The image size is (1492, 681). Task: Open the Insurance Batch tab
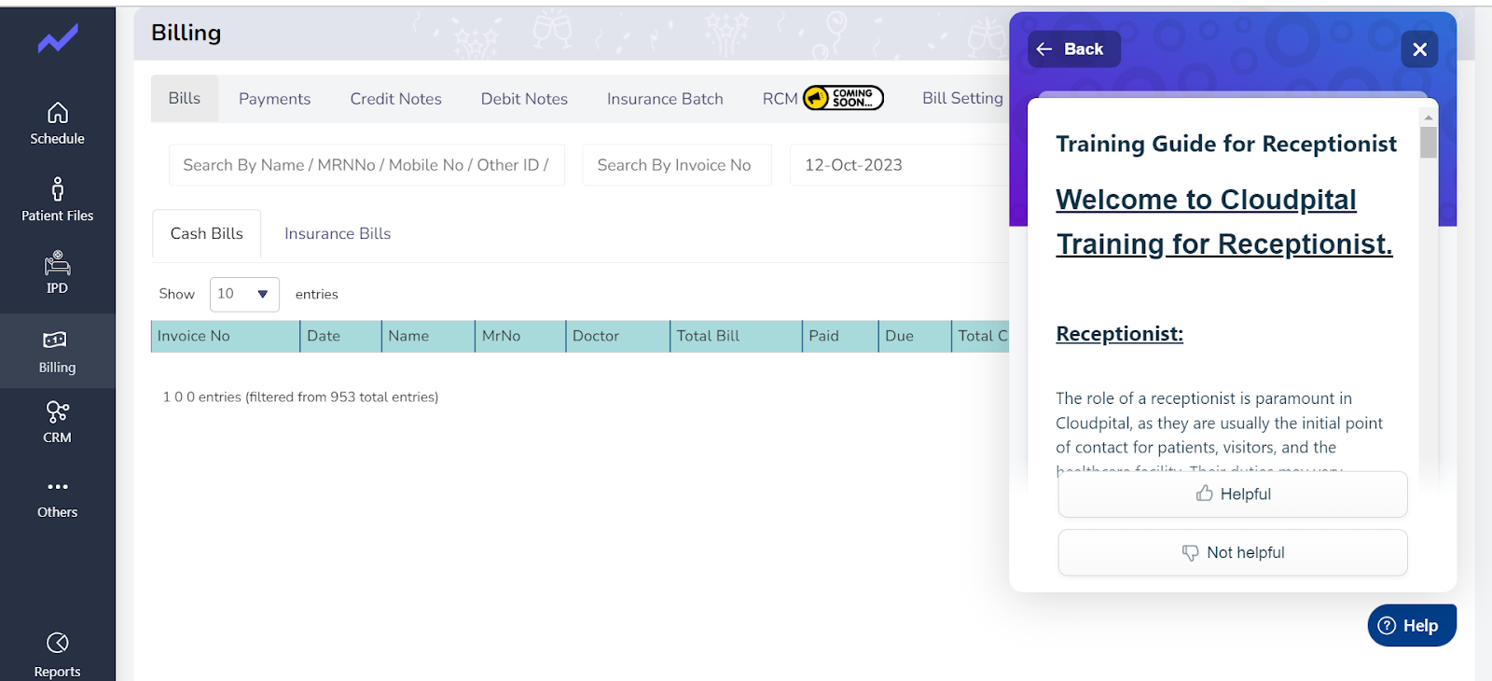665,99
